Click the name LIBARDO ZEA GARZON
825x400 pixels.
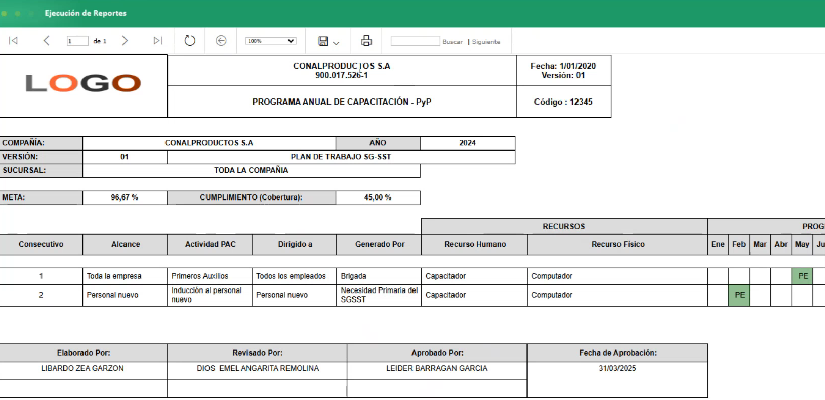tap(82, 369)
